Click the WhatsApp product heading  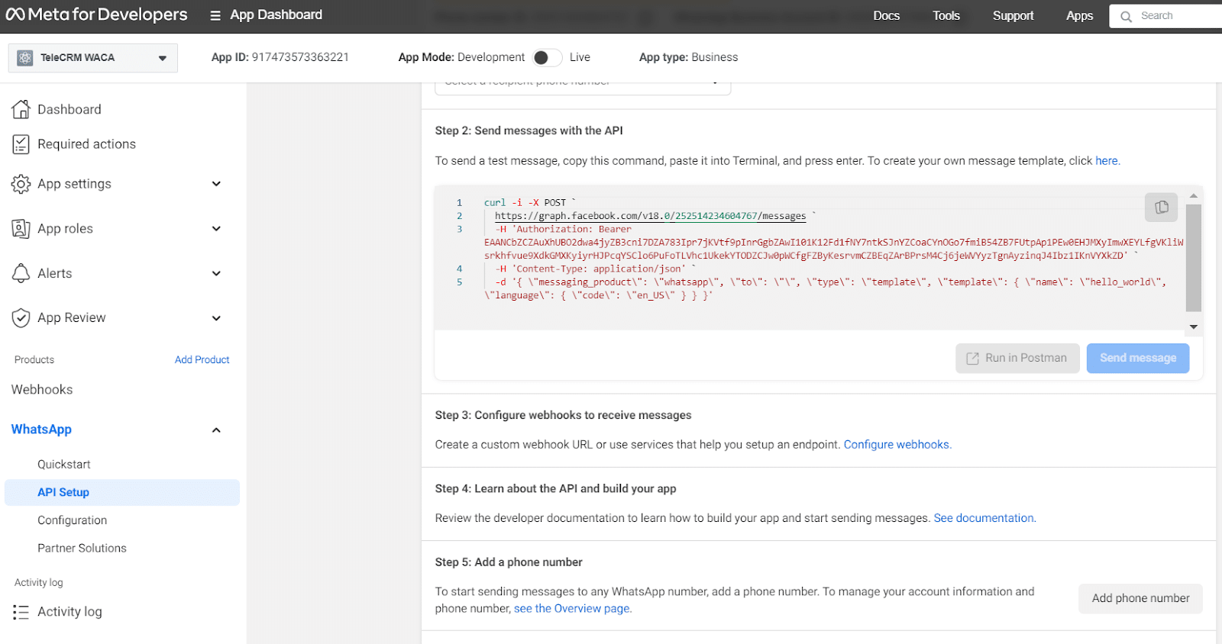[x=41, y=430]
